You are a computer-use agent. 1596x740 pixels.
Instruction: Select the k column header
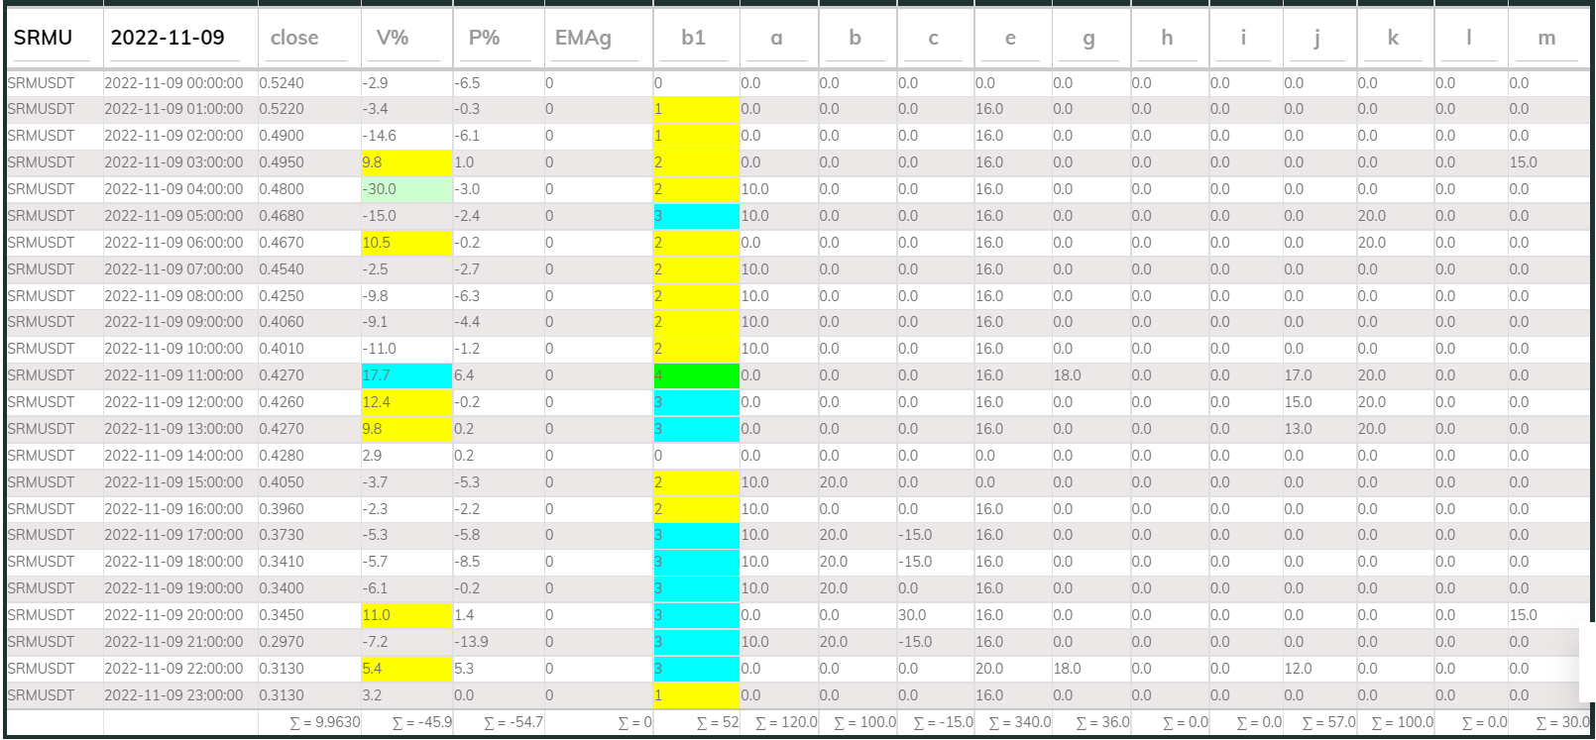coord(1394,38)
